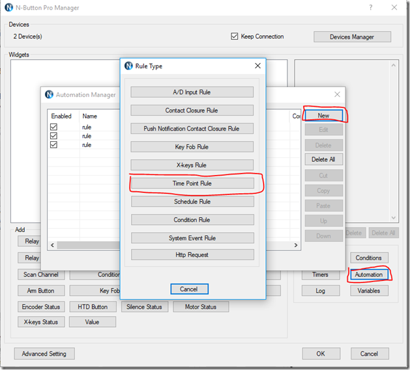Open the Automation button

pos(369,274)
